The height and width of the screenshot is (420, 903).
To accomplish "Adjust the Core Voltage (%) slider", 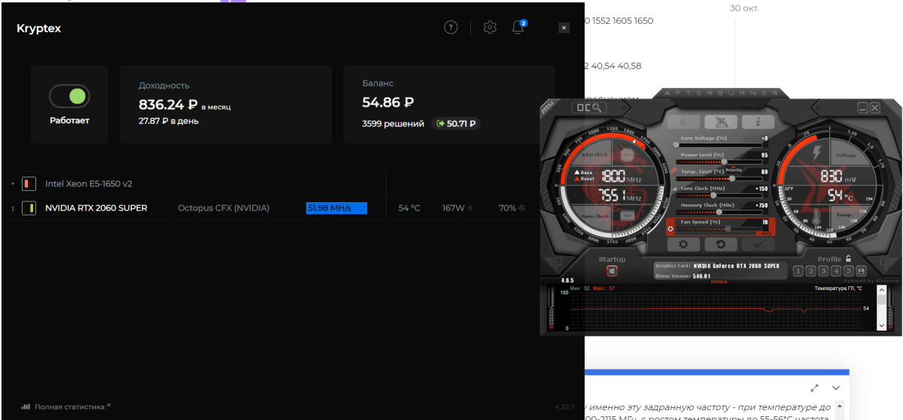I will tap(719, 145).
